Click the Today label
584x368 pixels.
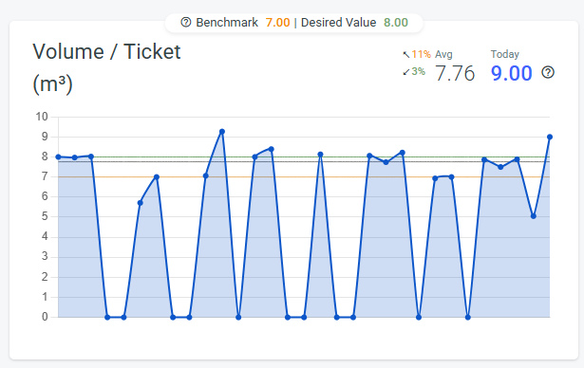coord(504,54)
